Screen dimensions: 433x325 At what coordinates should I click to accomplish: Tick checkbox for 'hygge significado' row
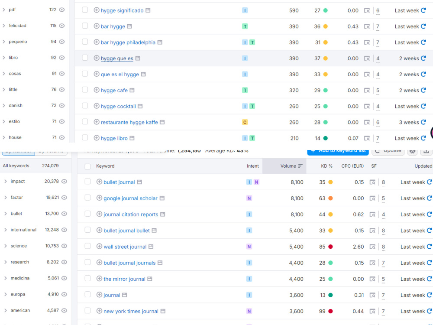tap(85, 10)
